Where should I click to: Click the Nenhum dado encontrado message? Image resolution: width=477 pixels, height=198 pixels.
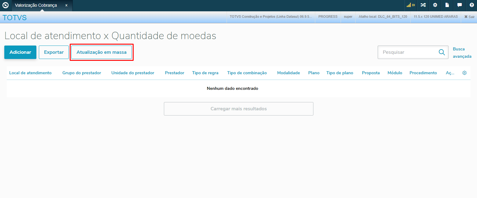pos(232,88)
